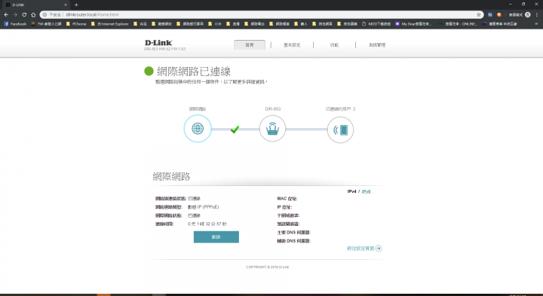543x296 pixels.
Task: Select the DIR-853 router icon
Action: click(x=272, y=129)
